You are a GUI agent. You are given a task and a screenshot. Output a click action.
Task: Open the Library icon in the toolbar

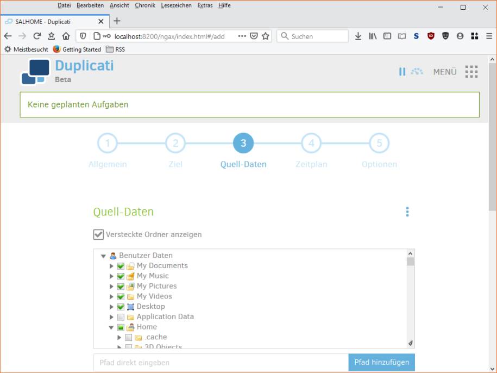(373, 36)
